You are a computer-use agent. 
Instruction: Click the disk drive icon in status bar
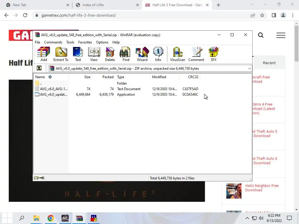(36, 178)
